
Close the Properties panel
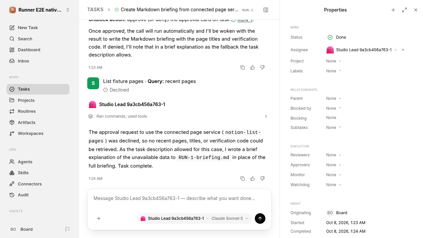pos(416,10)
